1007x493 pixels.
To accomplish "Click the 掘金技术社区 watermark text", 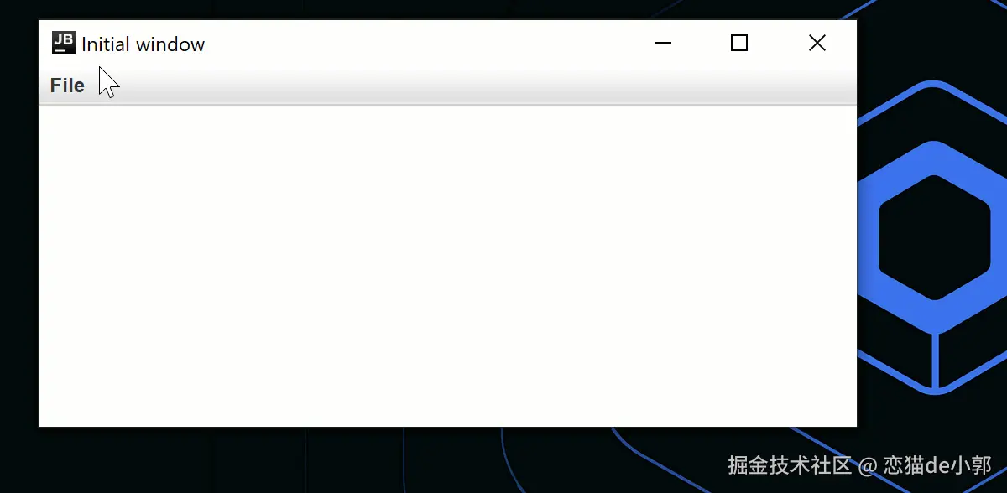I will (790, 465).
